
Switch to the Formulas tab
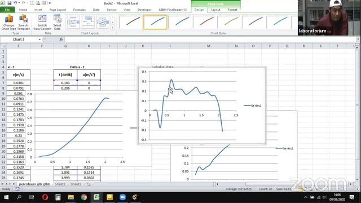(80, 10)
